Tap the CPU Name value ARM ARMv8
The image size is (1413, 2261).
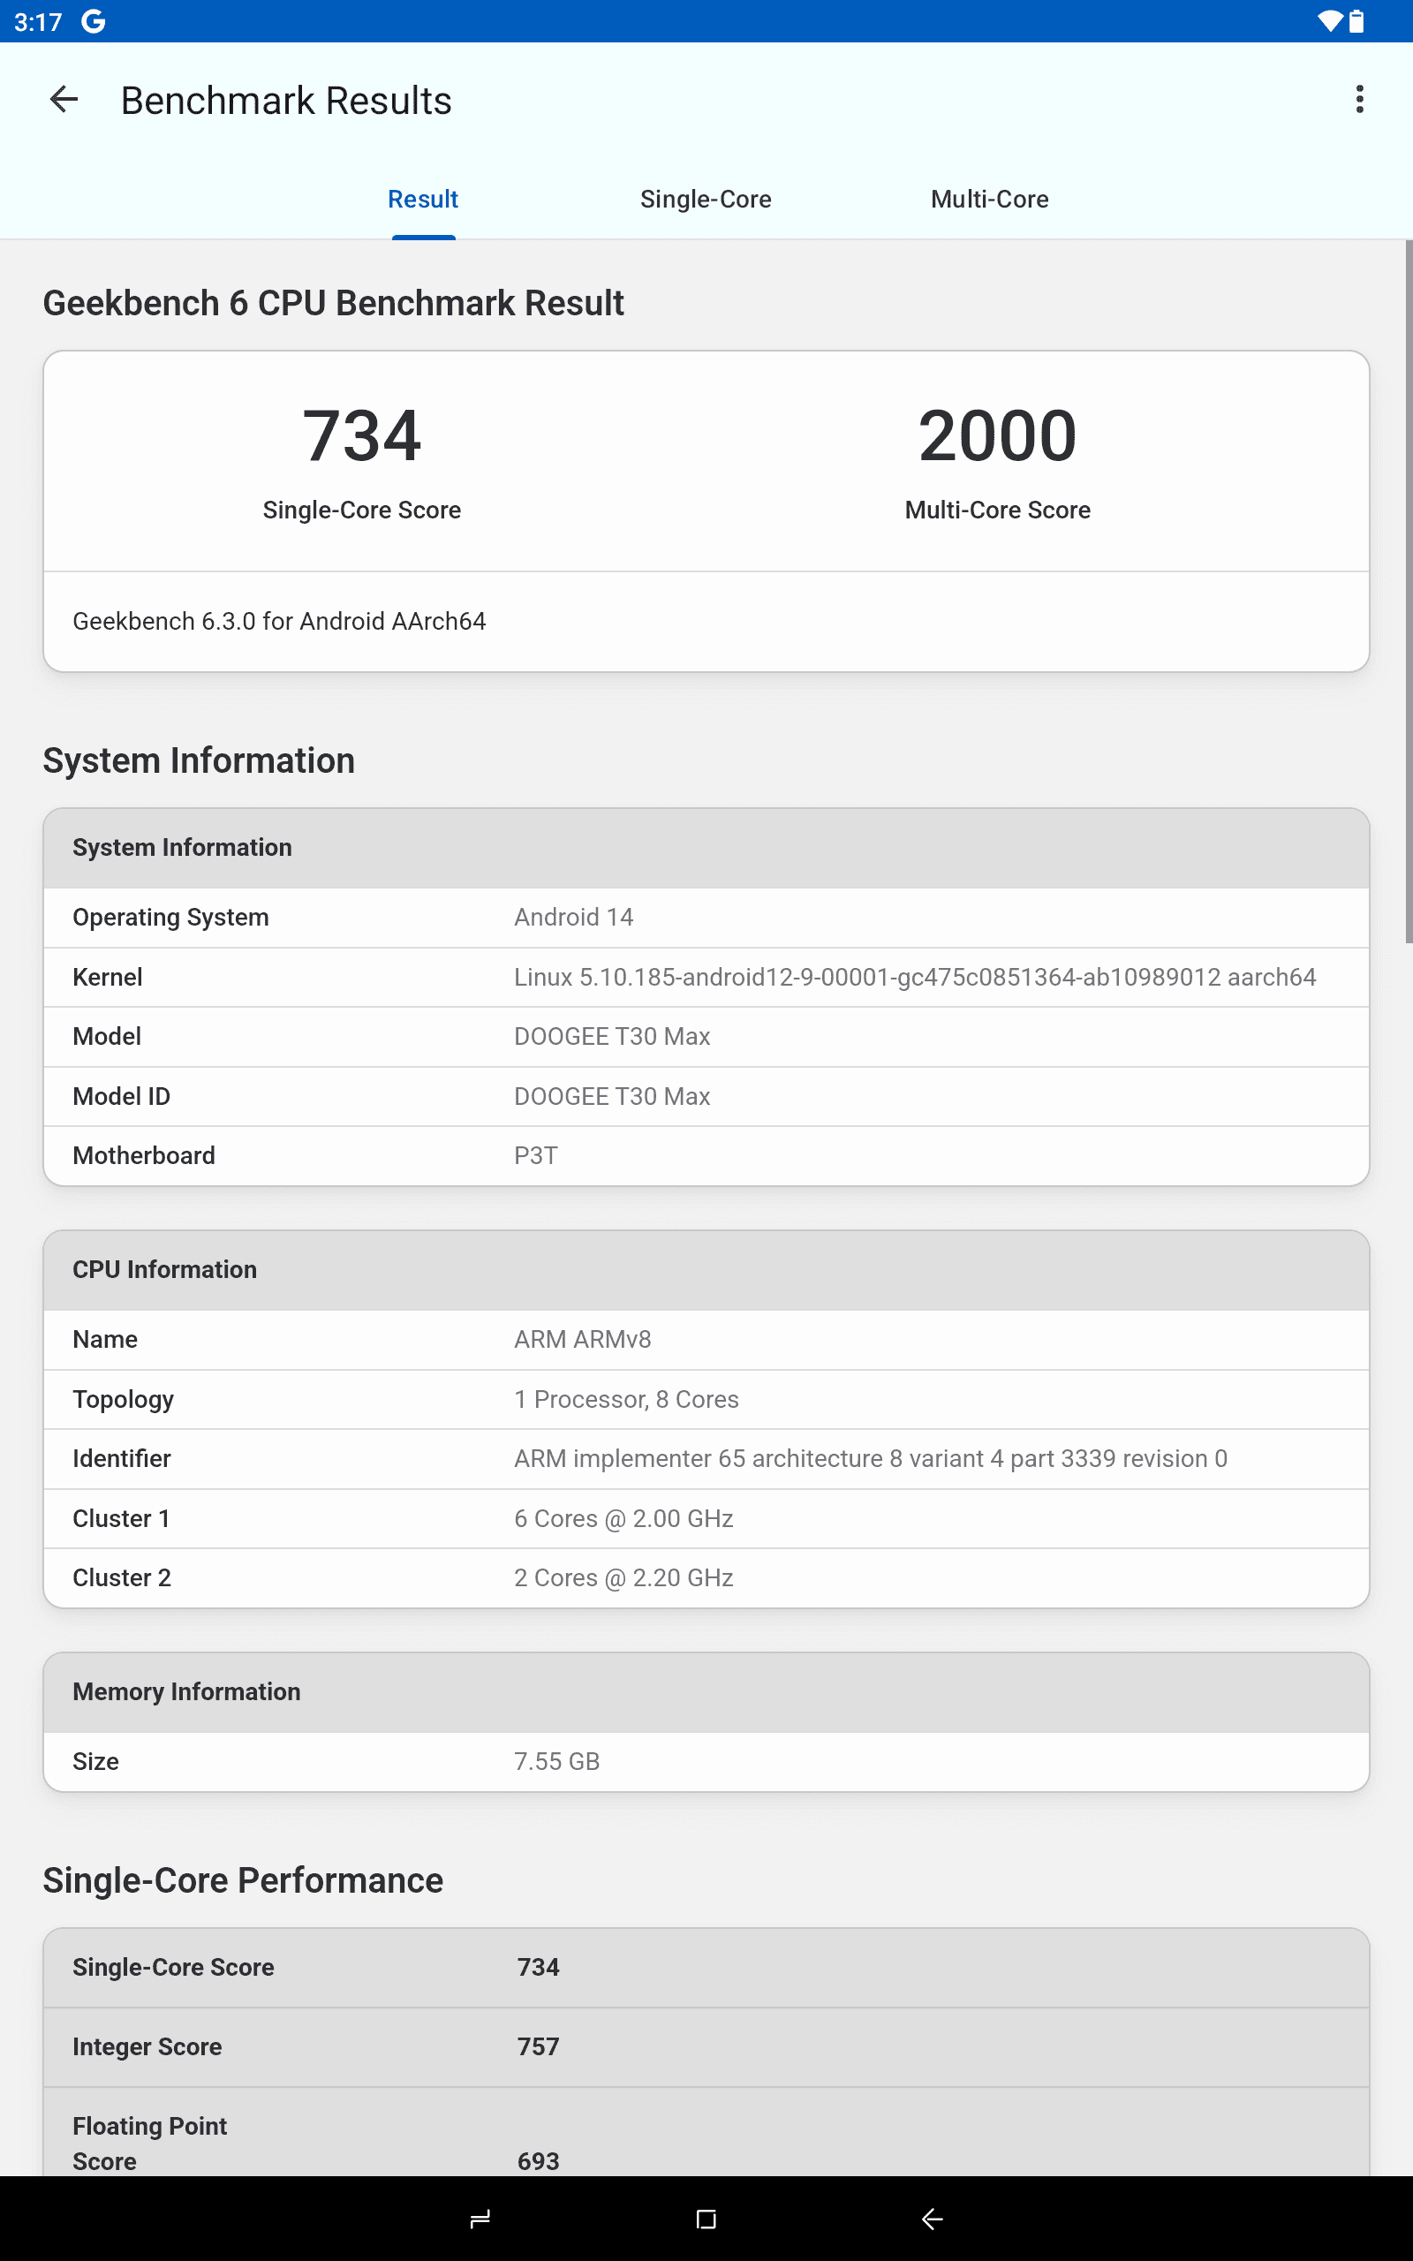click(582, 1340)
